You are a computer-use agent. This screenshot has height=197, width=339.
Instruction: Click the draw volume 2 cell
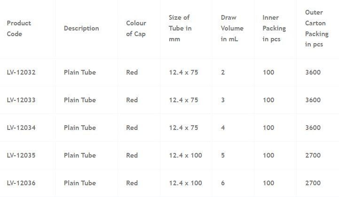[223, 72]
